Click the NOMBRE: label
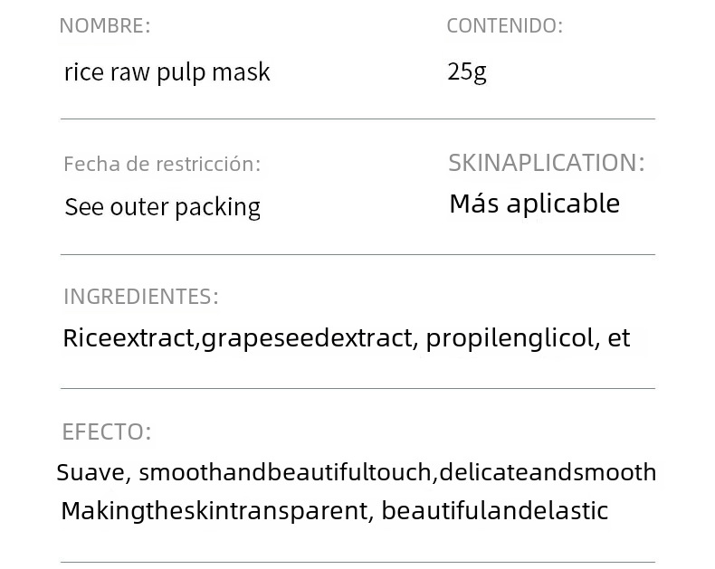 pos(105,25)
